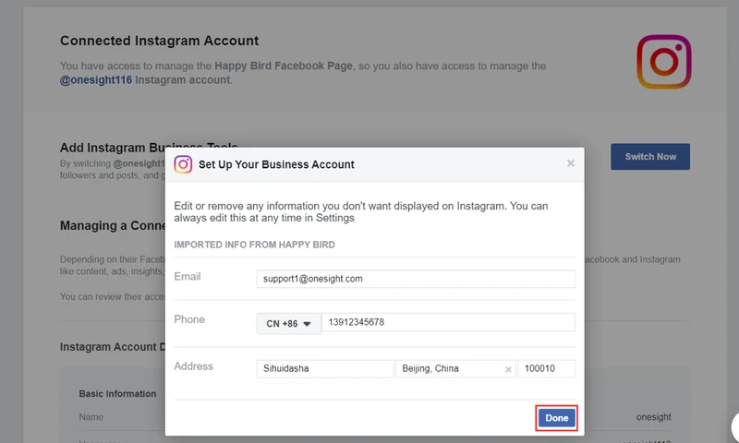Click the Happy Bird Facebook Page text

pos(284,66)
